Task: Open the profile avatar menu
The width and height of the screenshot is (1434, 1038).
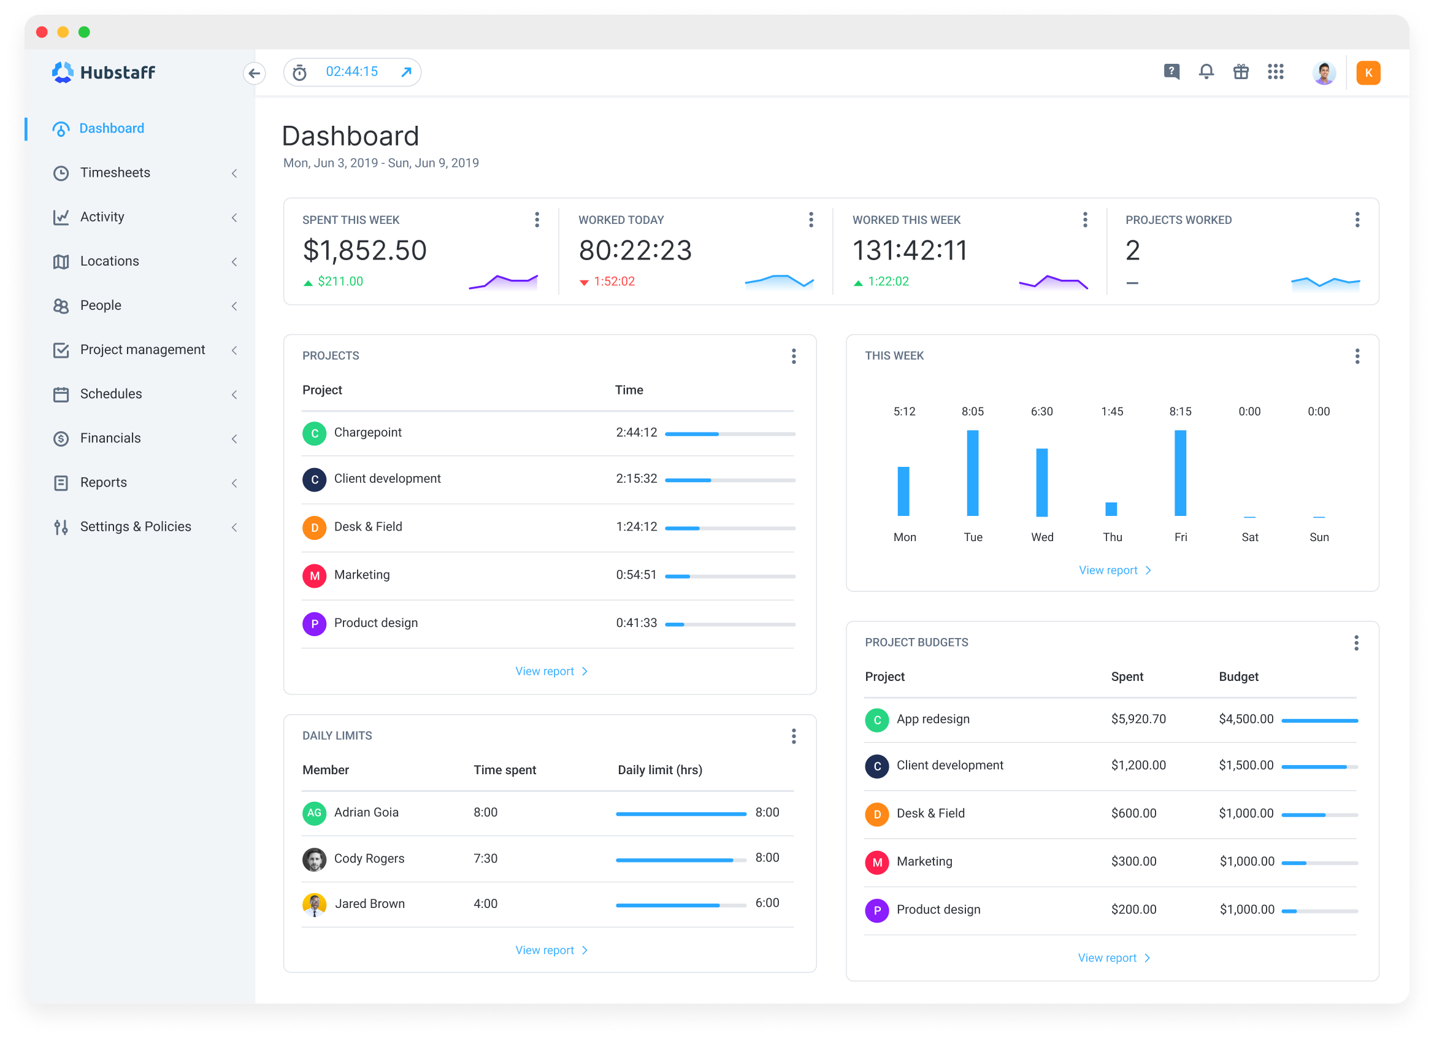Action: tap(1324, 72)
